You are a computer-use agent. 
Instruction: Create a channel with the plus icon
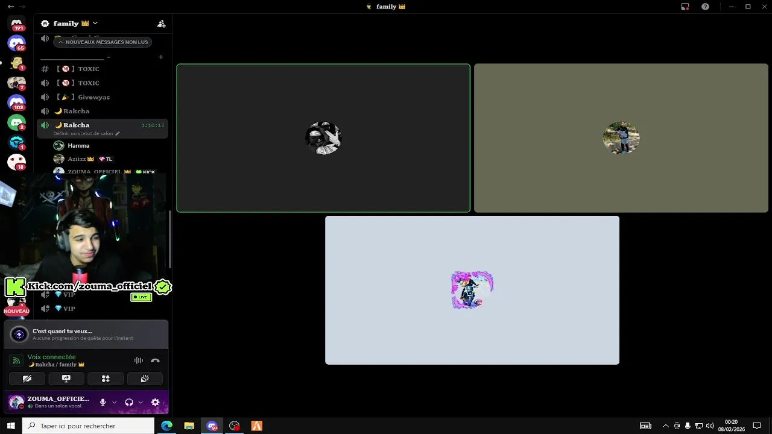tap(160, 57)
